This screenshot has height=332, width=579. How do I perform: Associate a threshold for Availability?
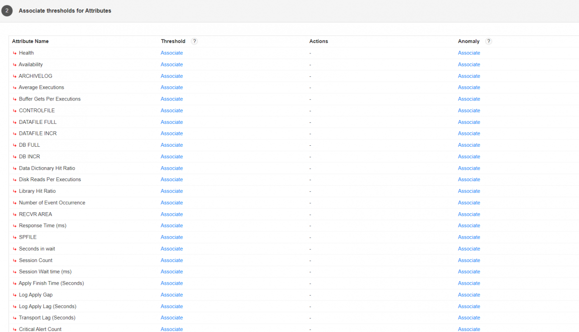[172, 64]
